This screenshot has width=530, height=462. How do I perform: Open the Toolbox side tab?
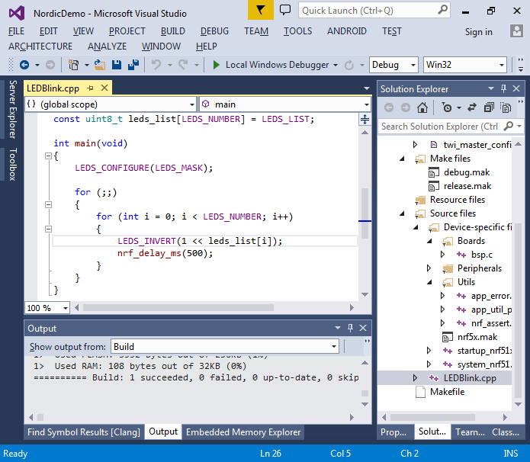12,164
